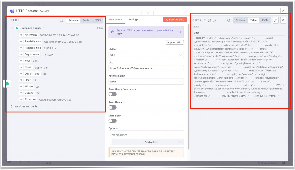Select input Table view
The image size is (295, 170).
[86, 20]
